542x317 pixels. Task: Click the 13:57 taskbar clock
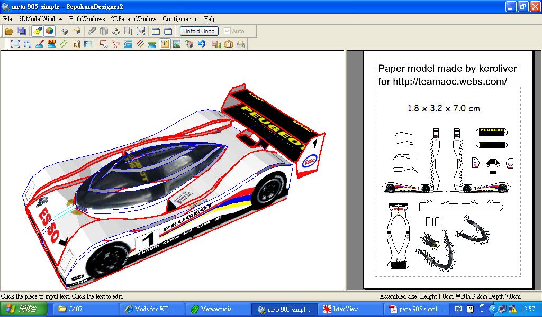(x=528, y=309)
